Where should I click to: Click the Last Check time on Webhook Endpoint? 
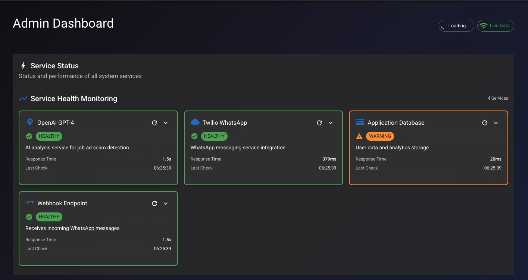point(162,249)
